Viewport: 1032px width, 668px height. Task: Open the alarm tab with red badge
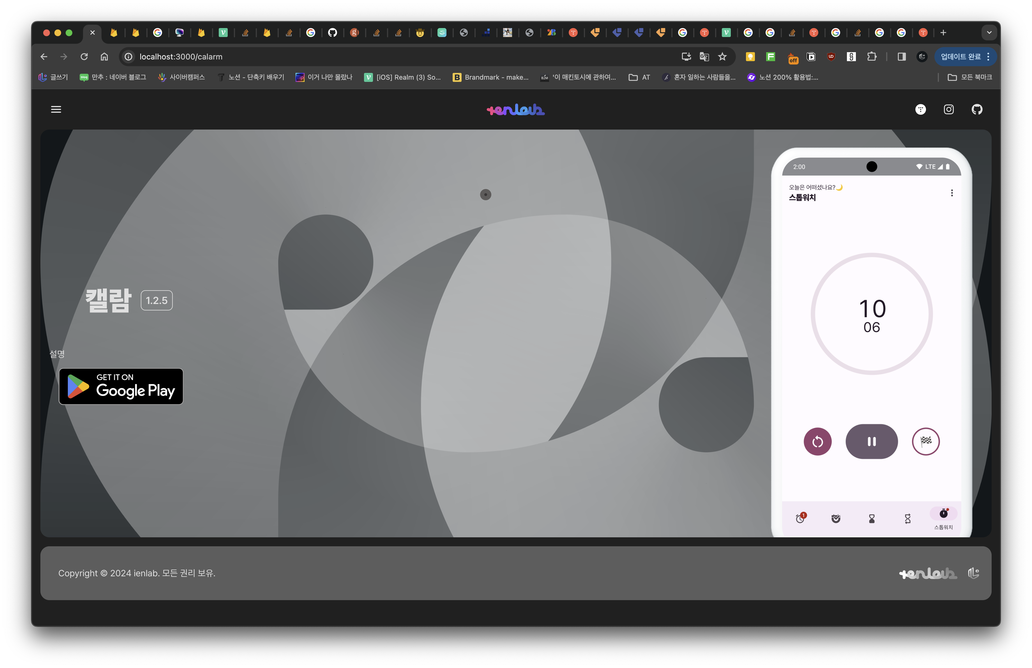tap(800, 518)
